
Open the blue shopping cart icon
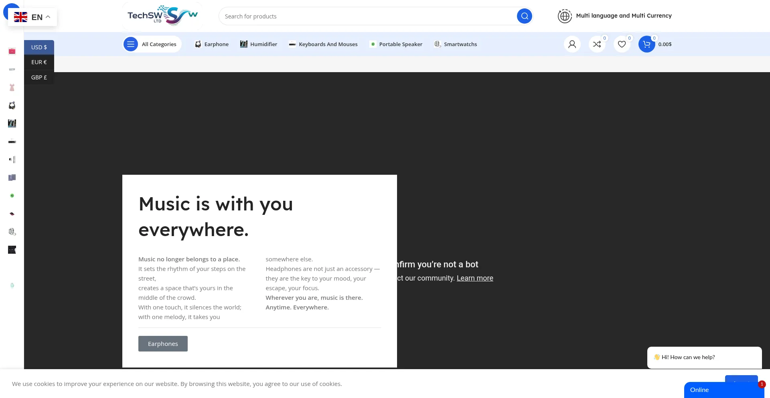646,44
